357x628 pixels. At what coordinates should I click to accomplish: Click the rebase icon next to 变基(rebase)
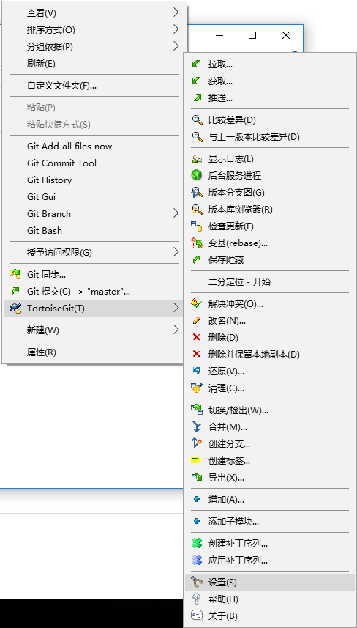click(196, 243)
